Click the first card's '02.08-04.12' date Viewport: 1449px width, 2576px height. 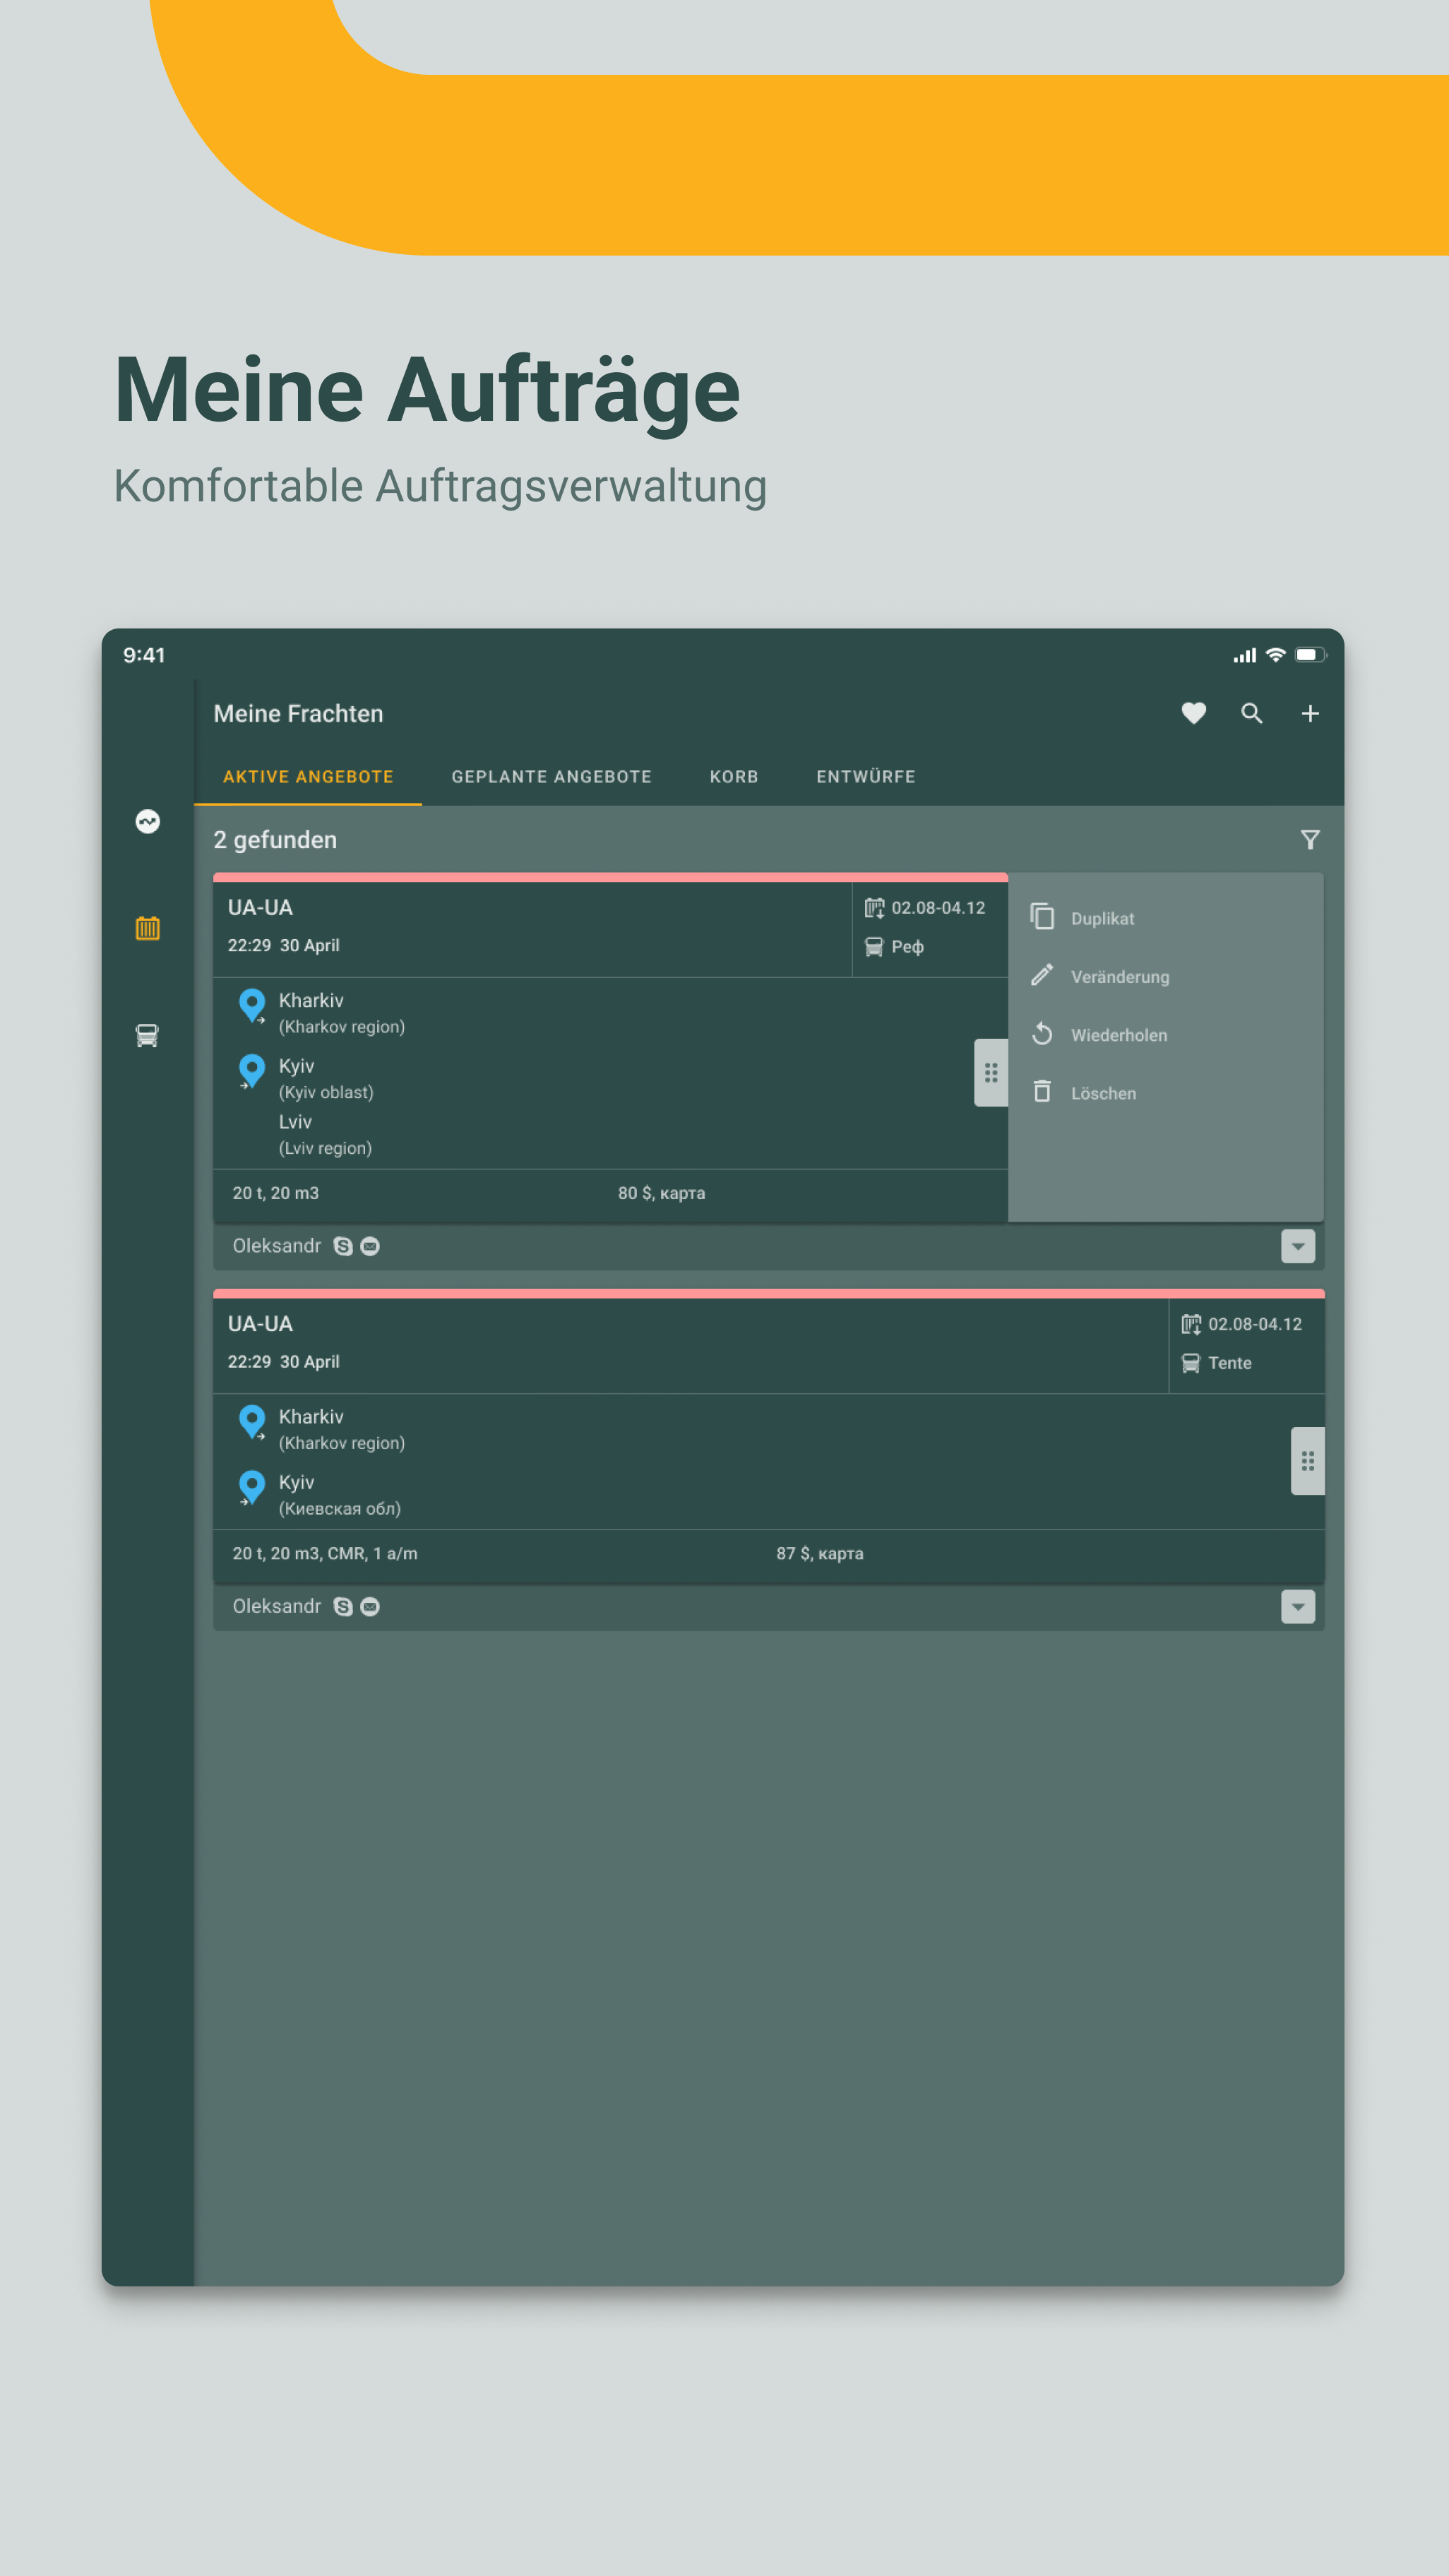938,908
